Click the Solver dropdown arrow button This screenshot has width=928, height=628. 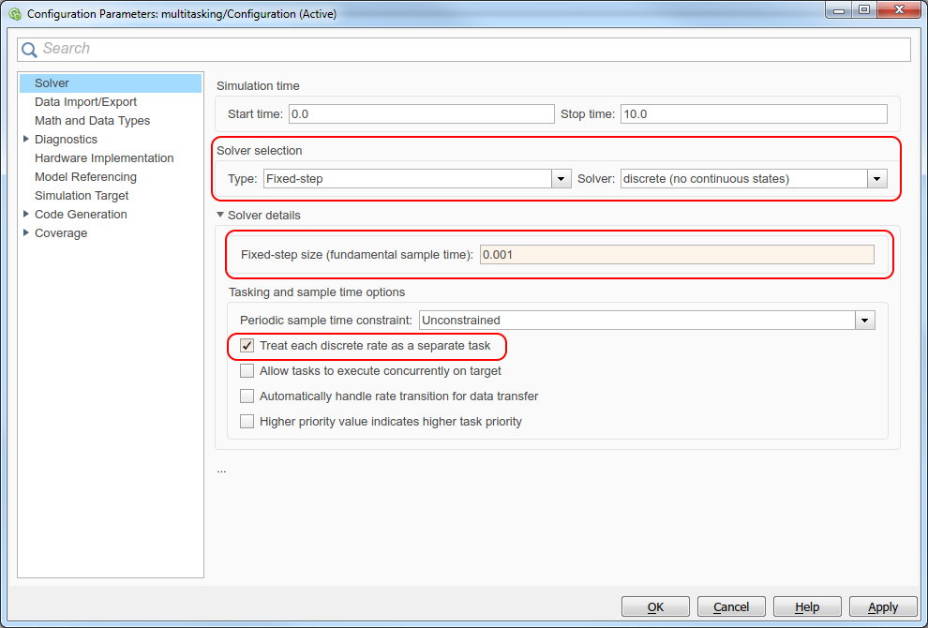click(877, 179)
